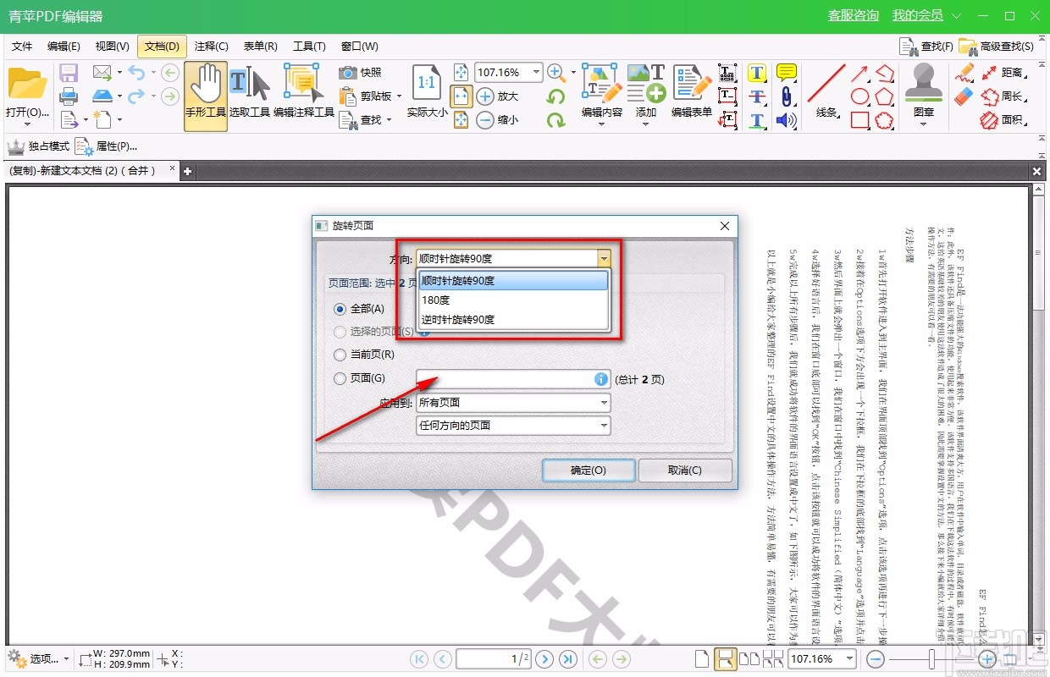Open the 文件 menu
Viewport: 1050px width, 677px height.
point(22,47)
